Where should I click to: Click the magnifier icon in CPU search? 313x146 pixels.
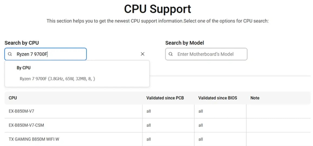[x=10, y=54]
